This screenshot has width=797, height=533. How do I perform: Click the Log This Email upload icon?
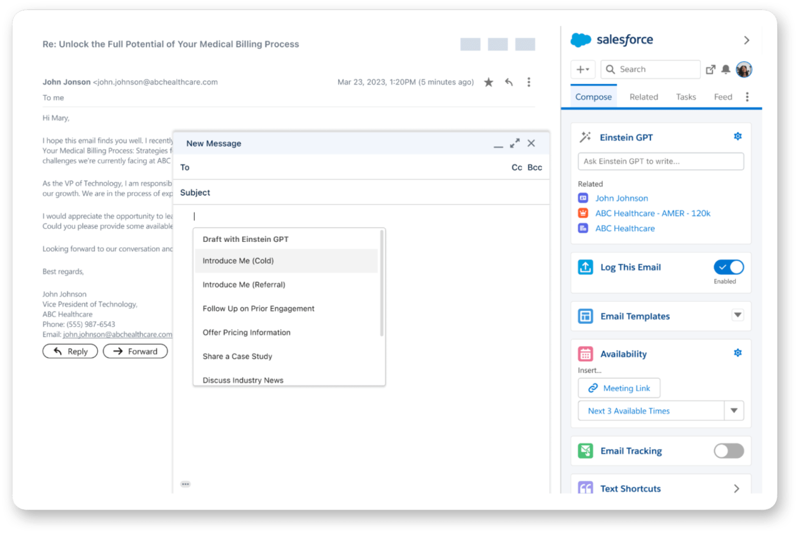[x=585, y=267]
